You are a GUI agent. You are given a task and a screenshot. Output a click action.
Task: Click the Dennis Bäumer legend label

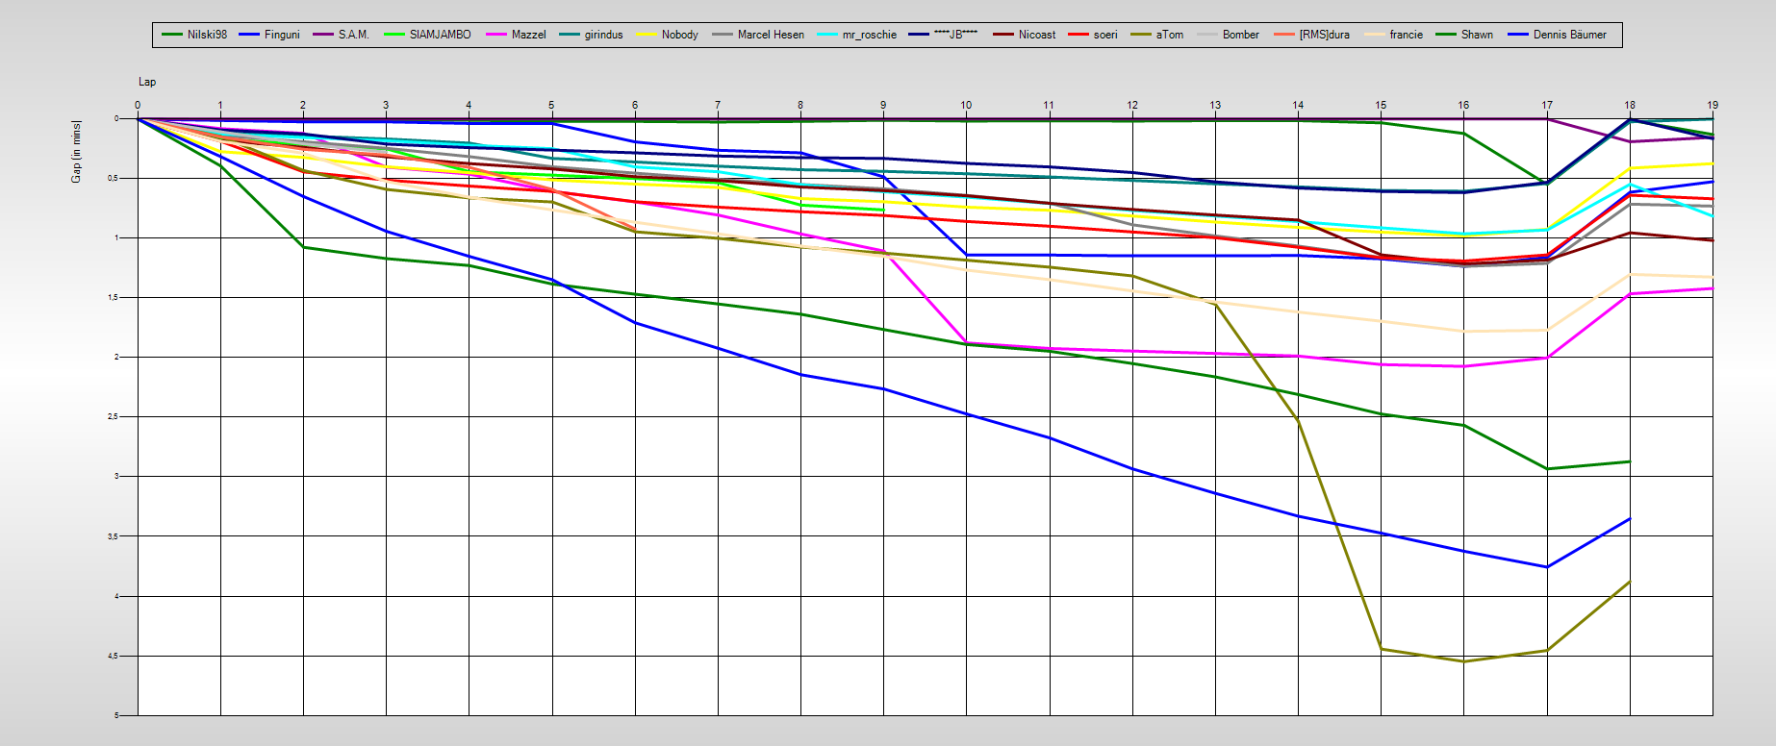[x=1569, y=35]
